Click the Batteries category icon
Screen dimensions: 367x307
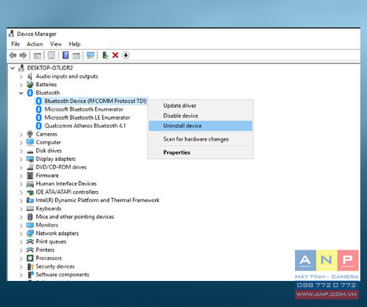click(x=30, y=85)
